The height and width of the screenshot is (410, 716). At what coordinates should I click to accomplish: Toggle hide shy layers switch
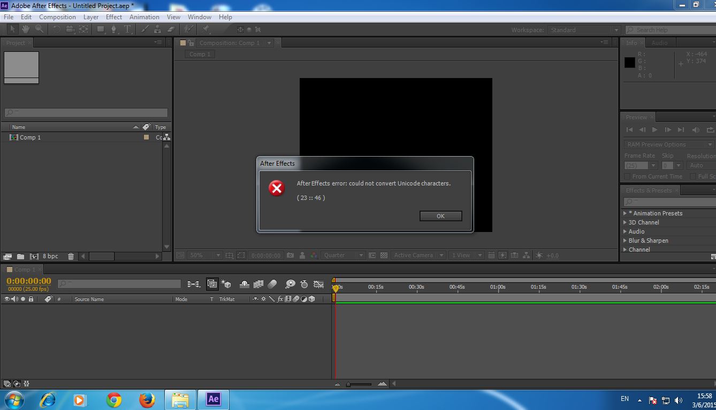245,284
